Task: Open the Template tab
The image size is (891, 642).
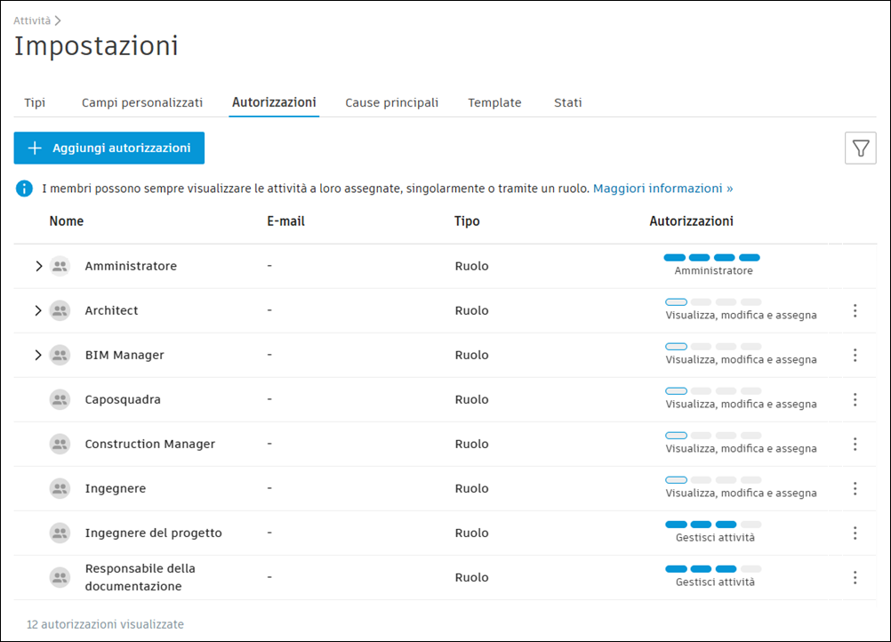Action: pos(494,102)
